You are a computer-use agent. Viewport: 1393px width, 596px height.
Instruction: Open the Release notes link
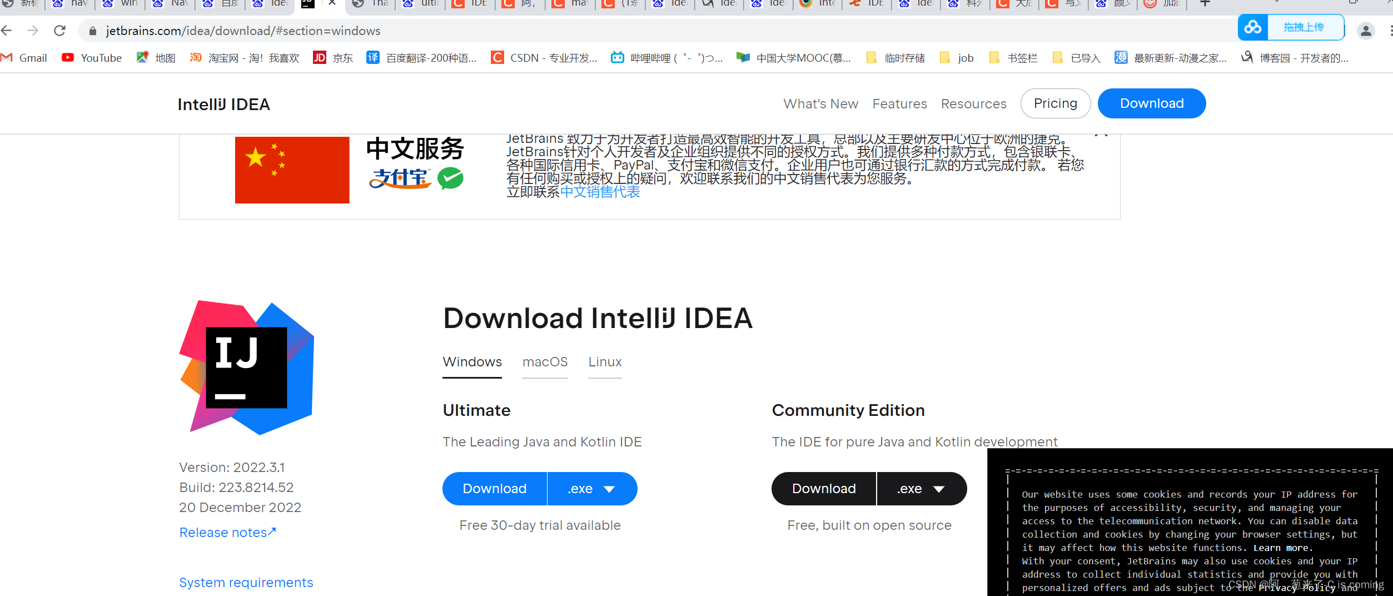point(227,533)
